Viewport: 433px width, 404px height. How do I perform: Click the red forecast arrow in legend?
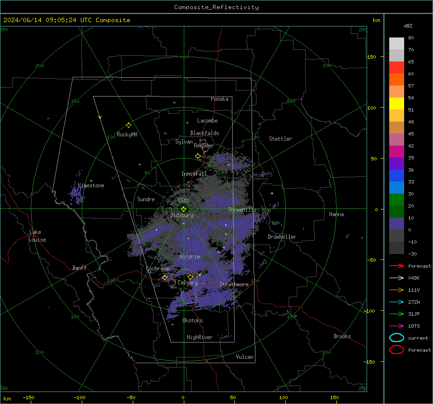396,266
